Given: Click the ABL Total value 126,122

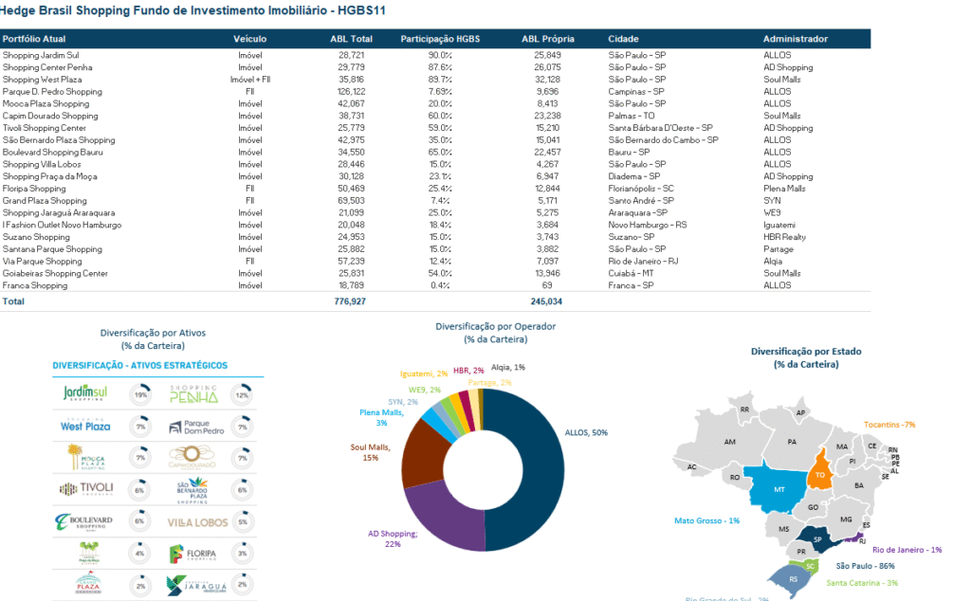Looking at the screenshot, I should pos(351,92).
